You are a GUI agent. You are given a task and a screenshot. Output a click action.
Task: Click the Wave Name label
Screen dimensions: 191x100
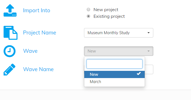[38, 69]
